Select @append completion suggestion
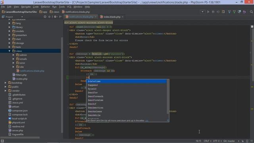254x143 pixels. tap(127, 85)
